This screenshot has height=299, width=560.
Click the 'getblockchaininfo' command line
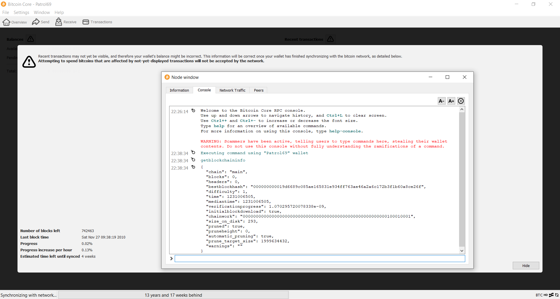223,160
